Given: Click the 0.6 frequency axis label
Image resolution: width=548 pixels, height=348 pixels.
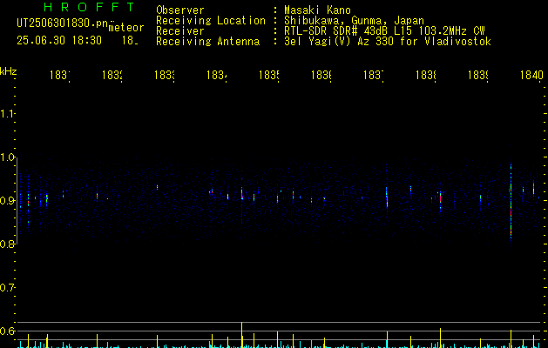Looking at the screenshot, I should (x=8, y=331).
